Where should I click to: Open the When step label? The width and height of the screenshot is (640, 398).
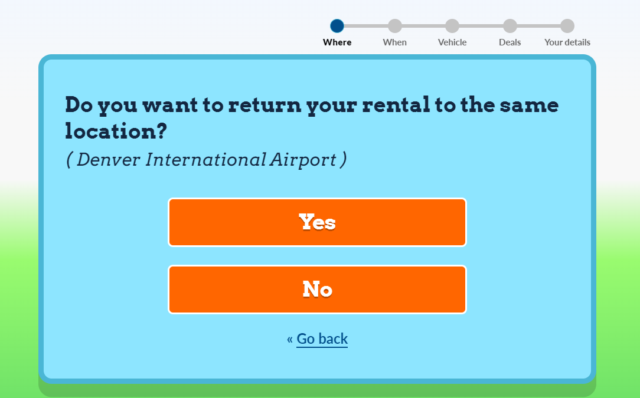click(395, 42)
